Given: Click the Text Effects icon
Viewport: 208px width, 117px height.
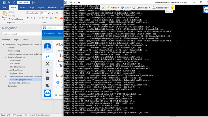Looking at the screenshot, I should (51, 18).
